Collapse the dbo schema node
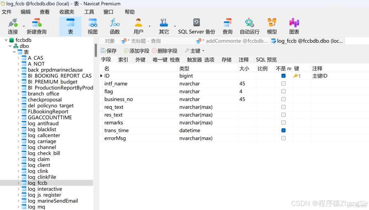369x210 pixels. pyautogui.click(x=10, y=46)
